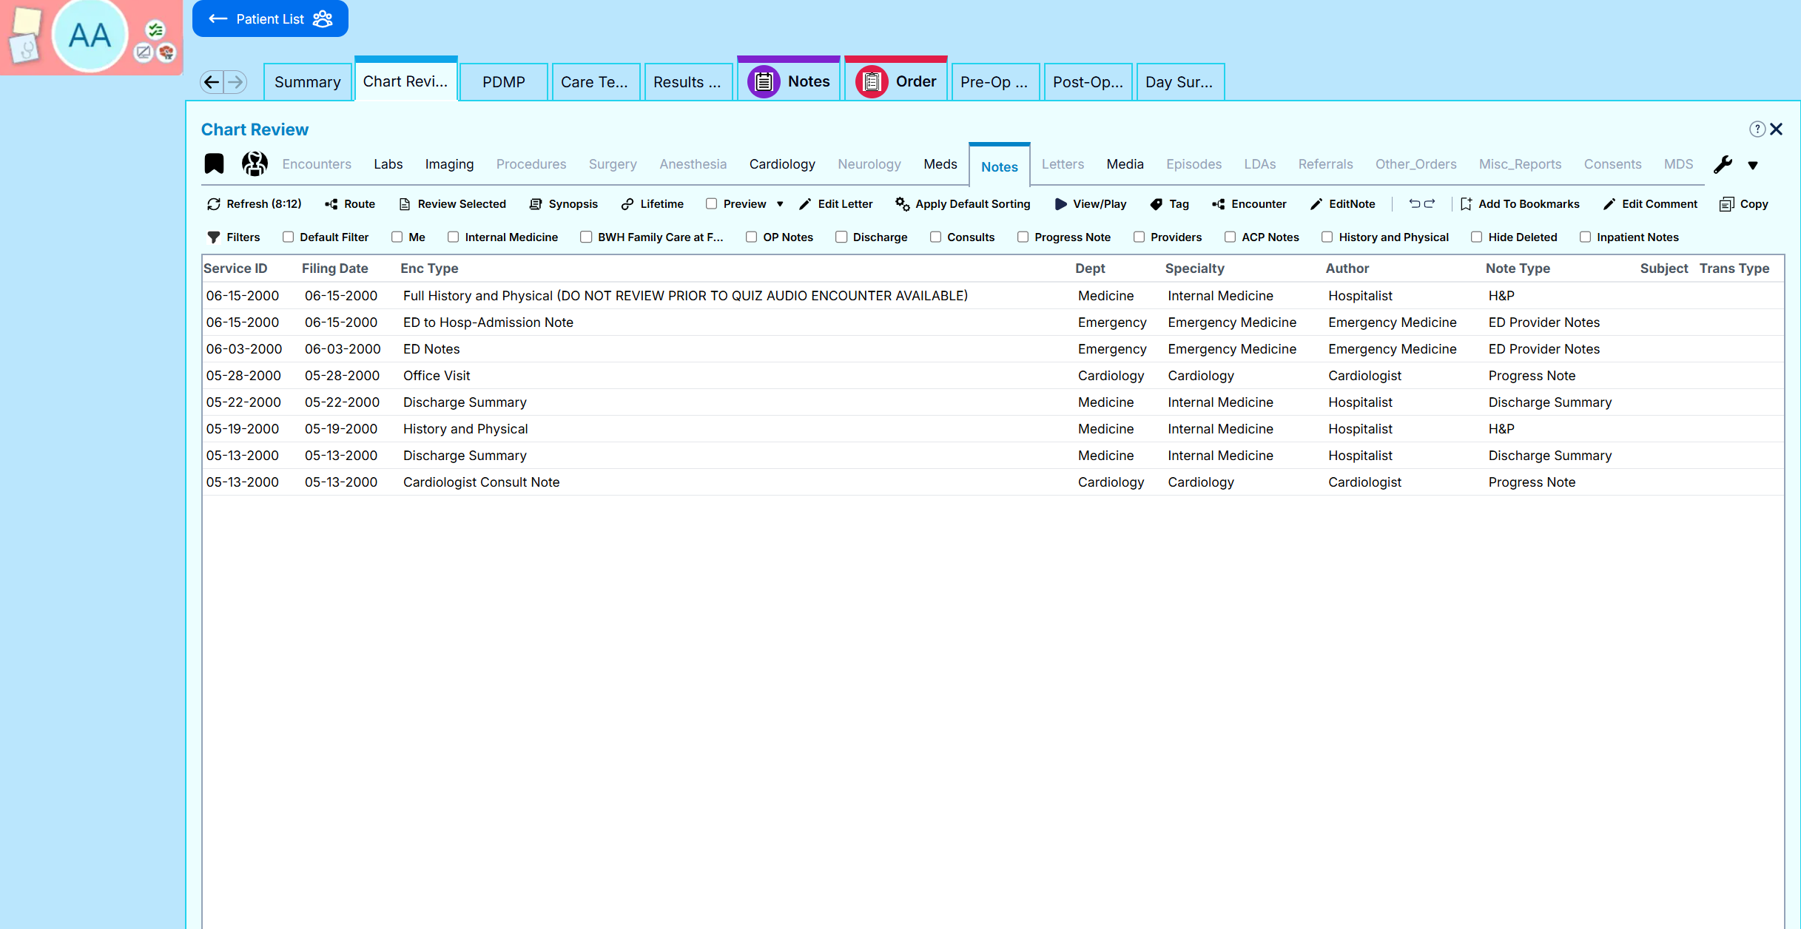1801x929 pixels.
Task: Enable the Preview checkbox
Action: point(711,204)
